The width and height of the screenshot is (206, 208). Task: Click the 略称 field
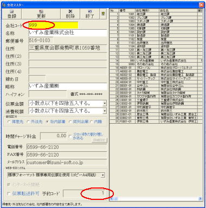[68, 86]
